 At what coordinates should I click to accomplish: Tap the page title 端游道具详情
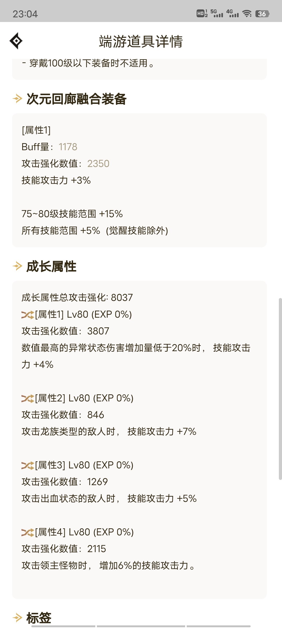click(x=141, y=42)
